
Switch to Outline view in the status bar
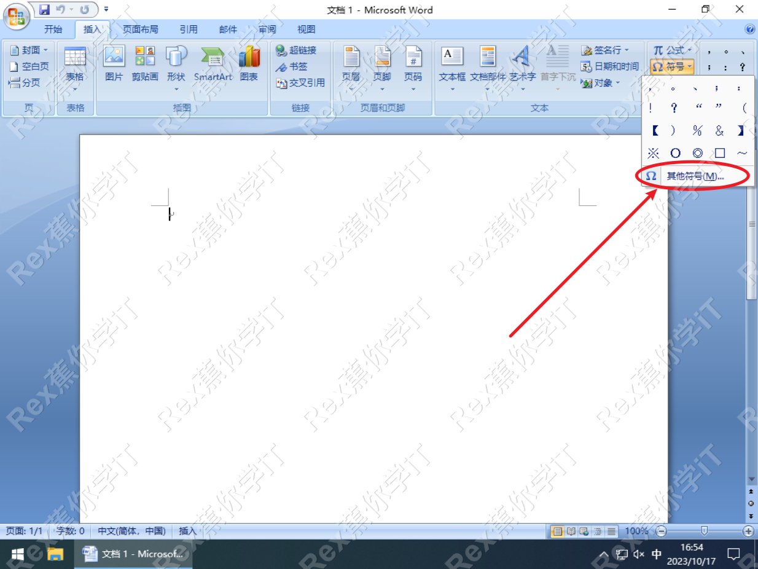[x=596, y=531]
